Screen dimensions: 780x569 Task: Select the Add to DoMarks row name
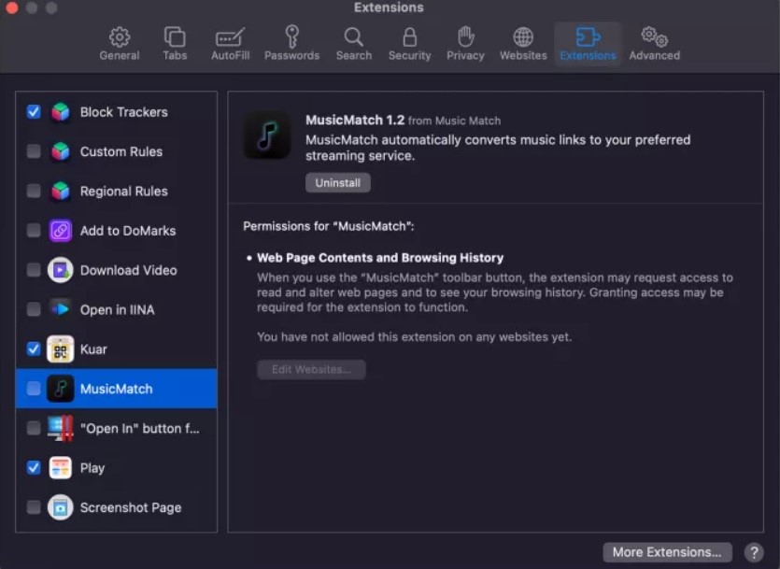coord(128,231)
